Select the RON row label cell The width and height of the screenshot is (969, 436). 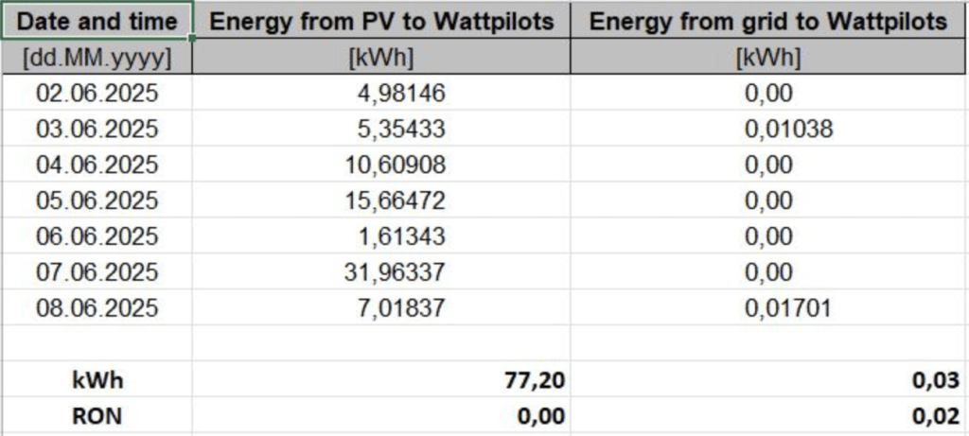pos(97,415)
